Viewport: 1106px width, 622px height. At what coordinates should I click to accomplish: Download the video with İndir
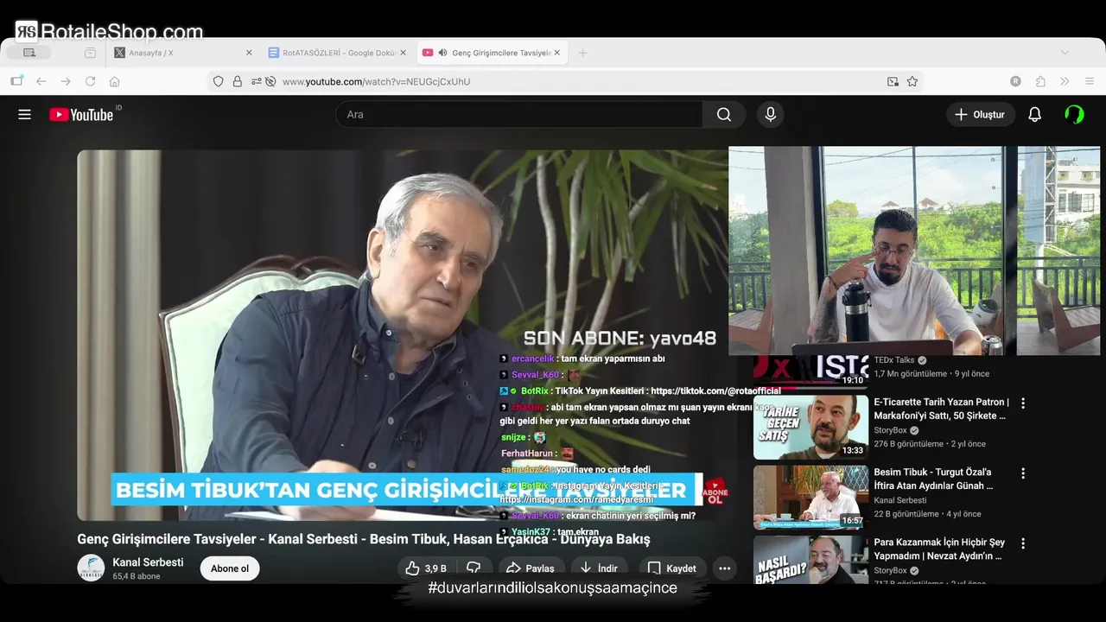pos(600,568)
